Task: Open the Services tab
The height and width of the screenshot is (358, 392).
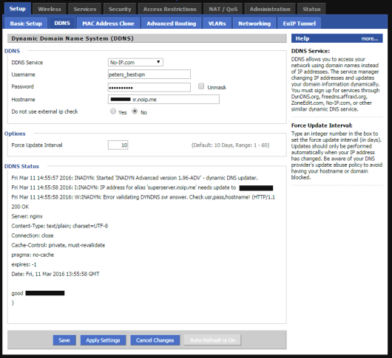Action: (x=85, y=9)
